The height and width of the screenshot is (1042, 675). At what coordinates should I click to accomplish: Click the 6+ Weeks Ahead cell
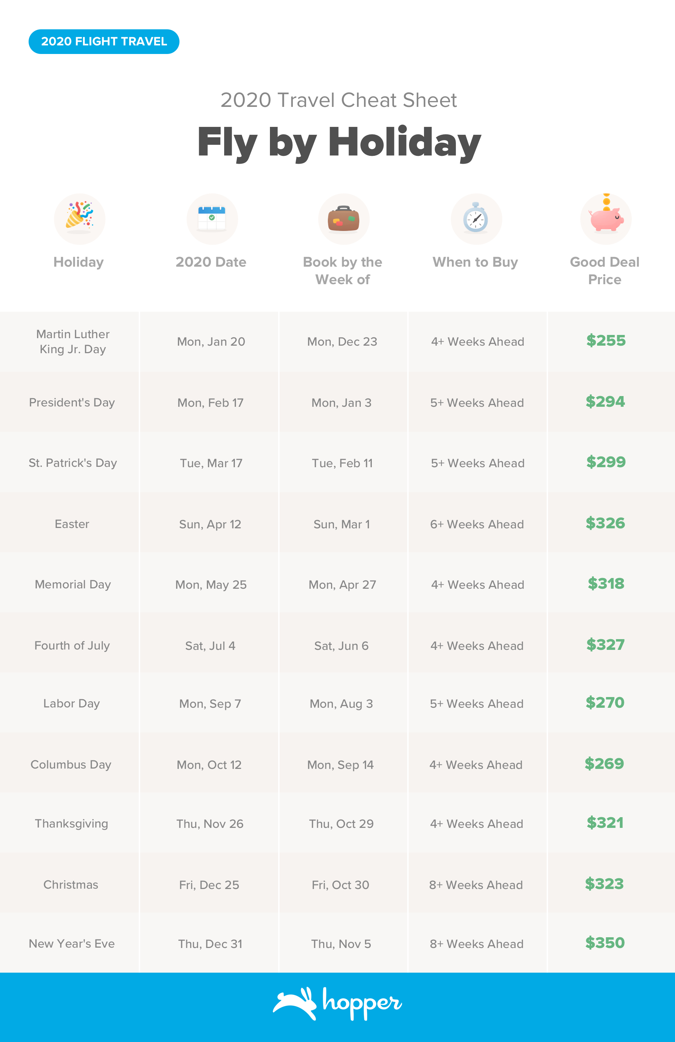(477, 524)
